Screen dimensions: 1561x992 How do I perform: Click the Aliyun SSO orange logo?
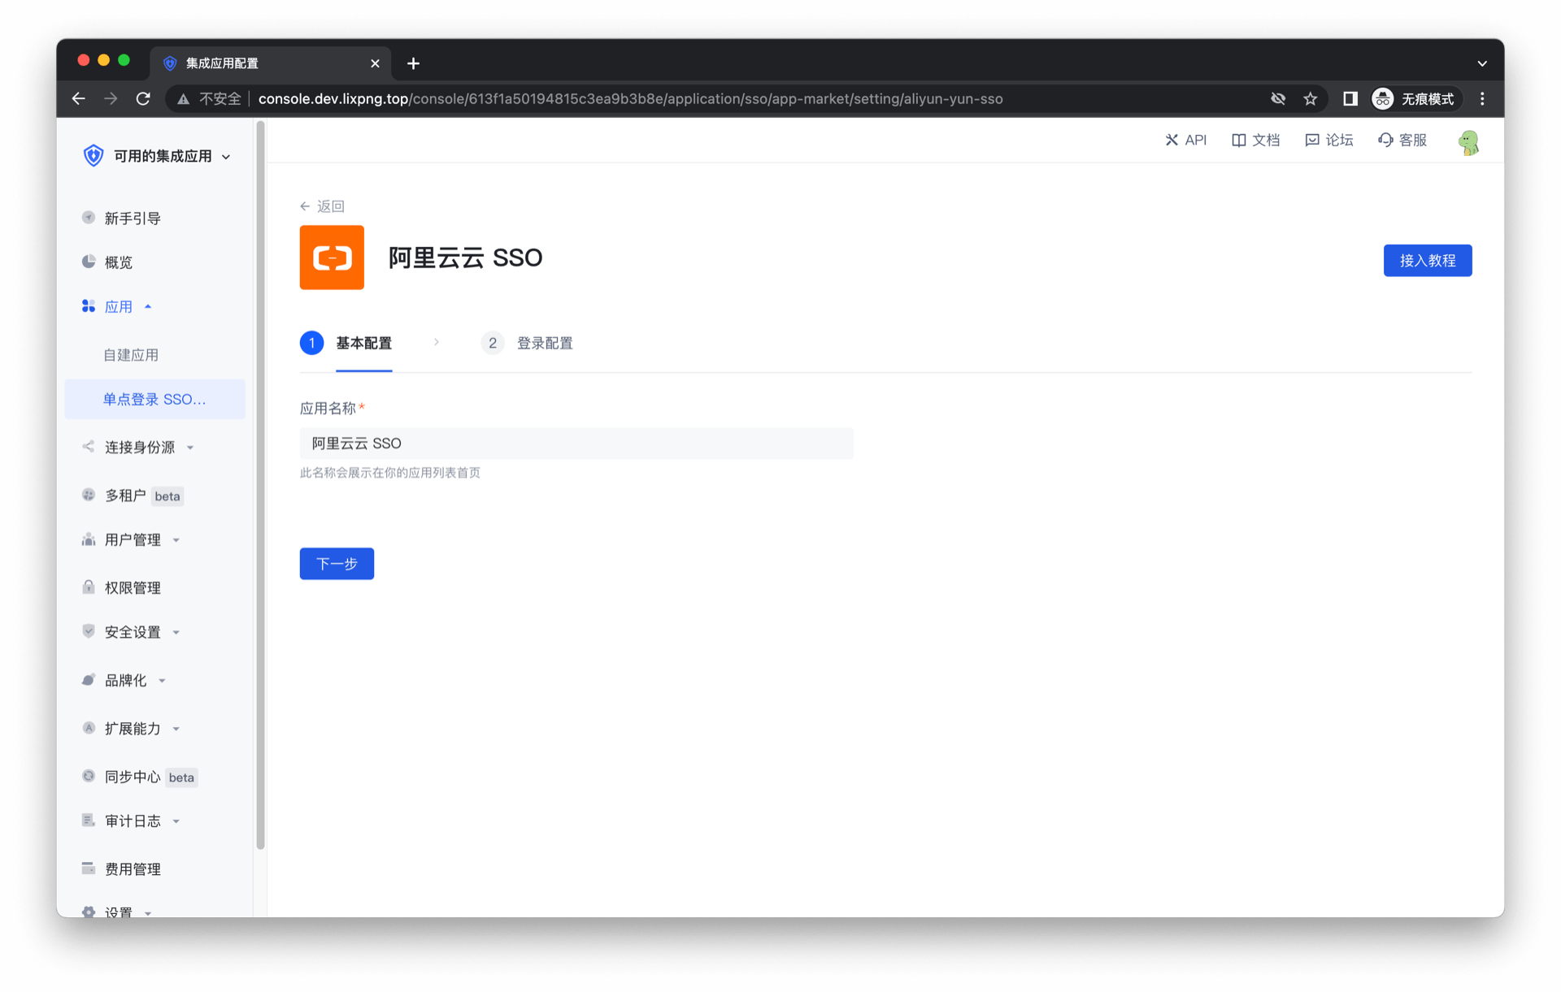(332, 258)
